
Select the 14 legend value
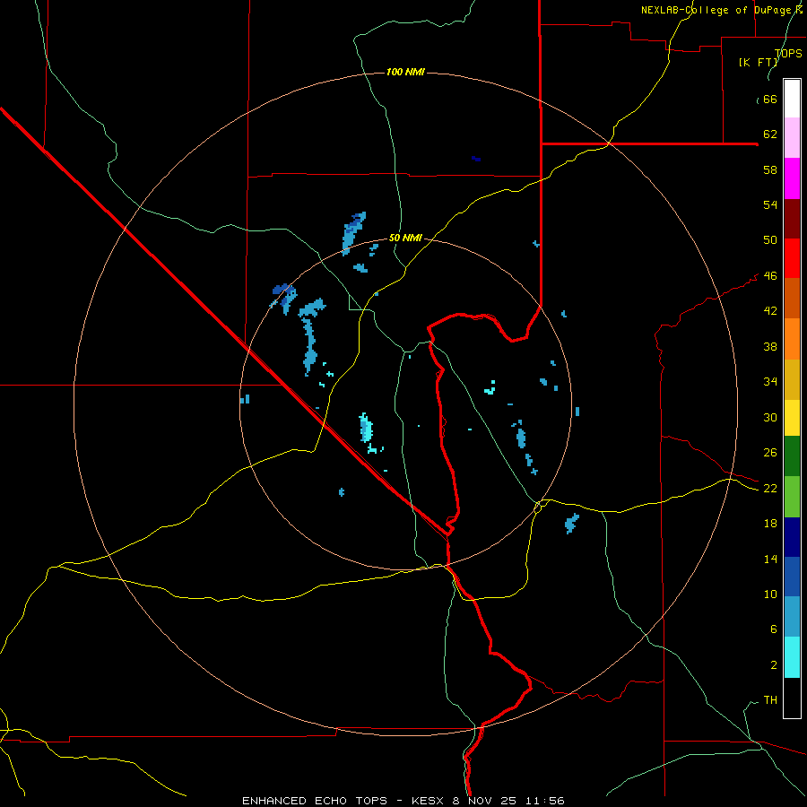[770, 559]
